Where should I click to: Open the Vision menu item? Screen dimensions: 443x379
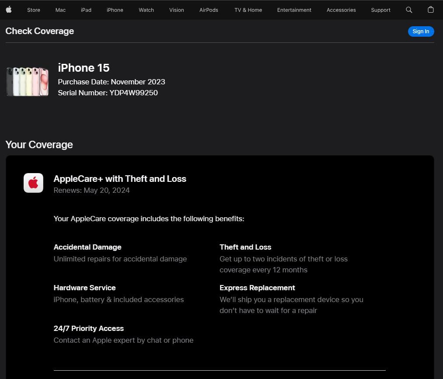click(177, 10)
